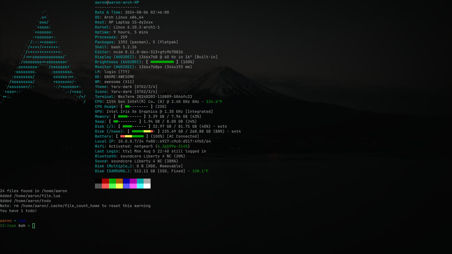
Task: Click the Arch Linux ASCII logo
Action: 43,57
